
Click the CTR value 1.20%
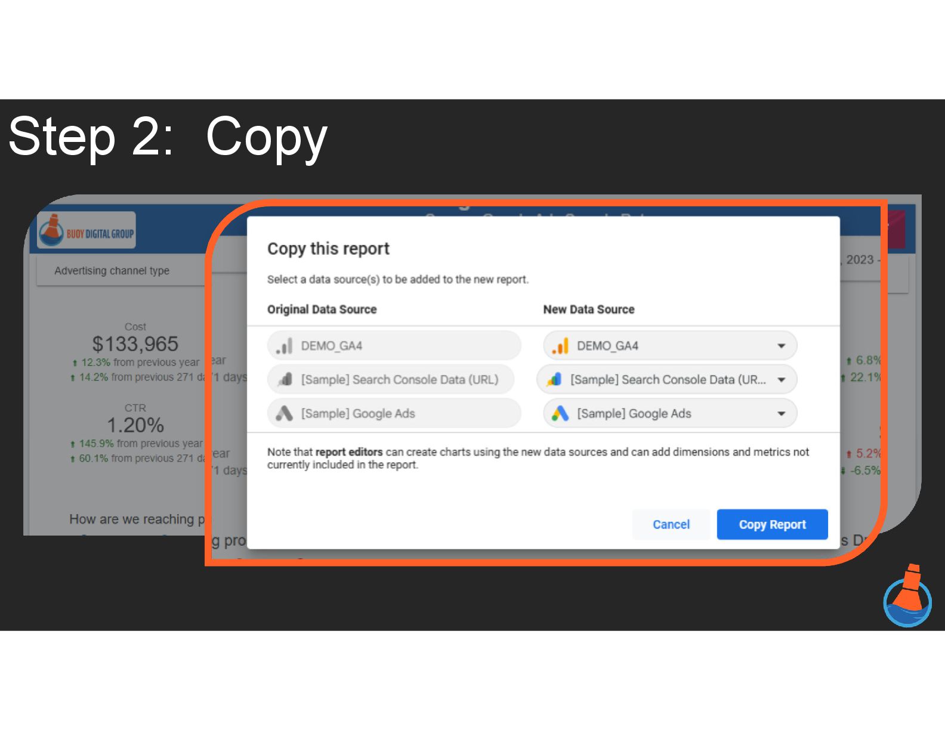coord(135,425)
